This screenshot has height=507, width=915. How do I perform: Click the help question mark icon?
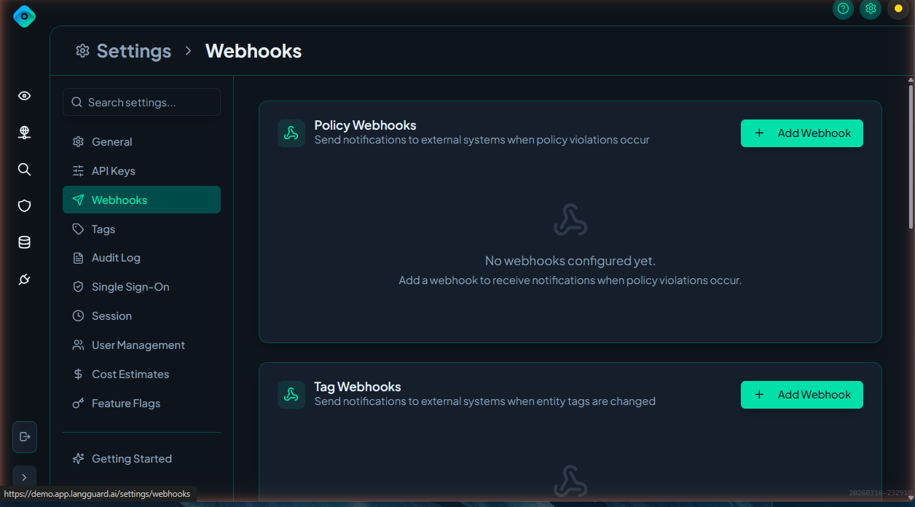pos(843,9)
